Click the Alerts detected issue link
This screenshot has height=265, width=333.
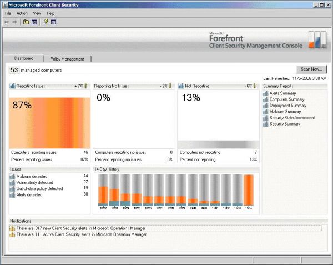pos(29,195)
